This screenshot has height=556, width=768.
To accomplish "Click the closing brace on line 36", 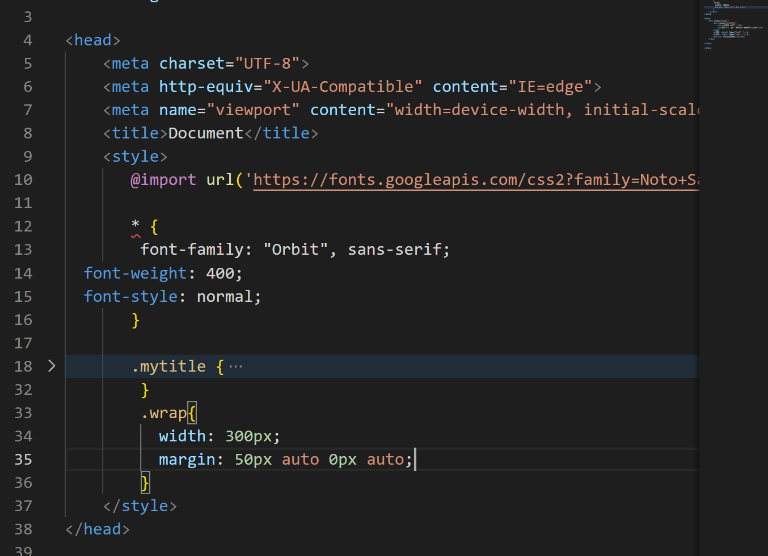I will point(145,483).
